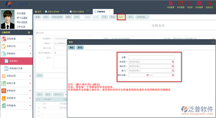The height and width of the screenshot is (118, 216).
Task: Click the 主题 input field in dialog
Action: point(151,57)
